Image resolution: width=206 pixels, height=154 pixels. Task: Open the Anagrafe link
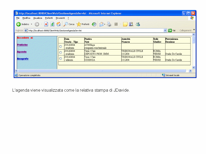coord(23,59)
